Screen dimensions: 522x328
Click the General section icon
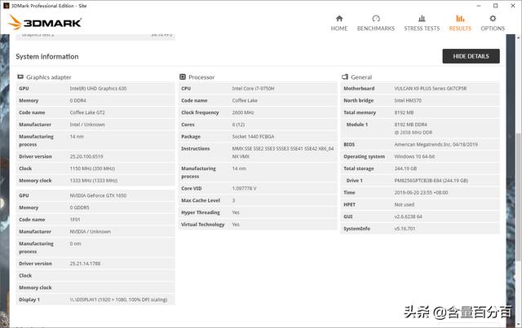(345, 77)
